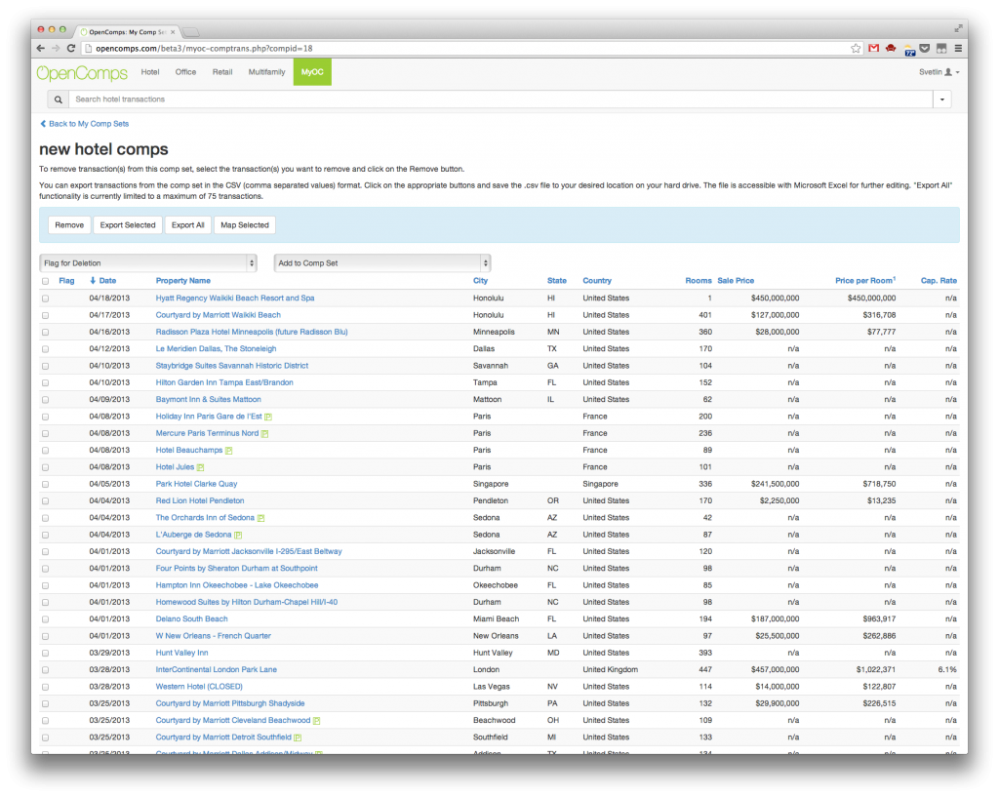Click the OpenComps logo
The height and width of the screenshot is (797, 999).
[81, 72]
